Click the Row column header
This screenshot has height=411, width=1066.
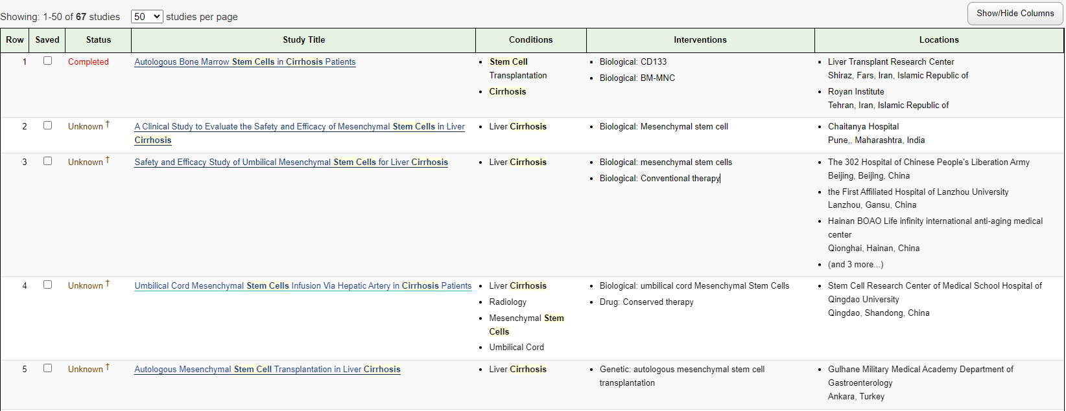[15, 40]
